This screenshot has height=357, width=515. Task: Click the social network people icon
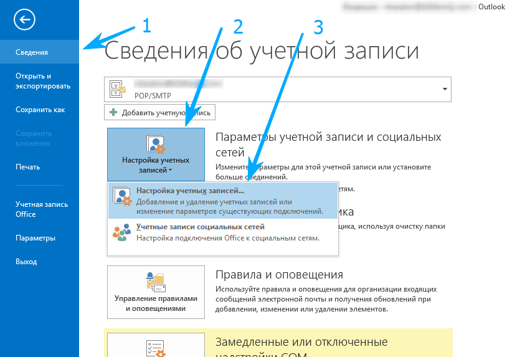click(121, 232)
